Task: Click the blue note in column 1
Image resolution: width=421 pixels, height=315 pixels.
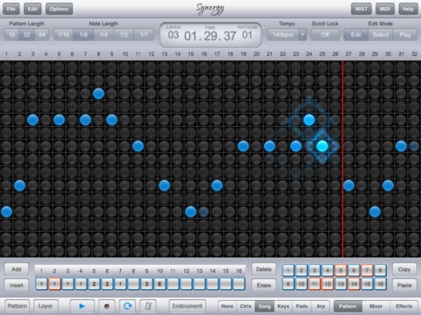Action: click(6, 212)
